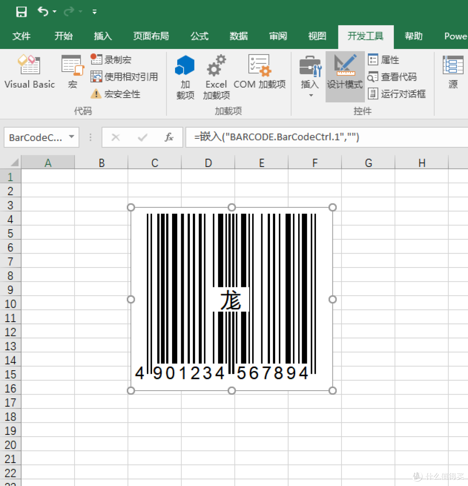Click 运行对话框 button
Screen dimensions: 468x486
click(397, 94)
